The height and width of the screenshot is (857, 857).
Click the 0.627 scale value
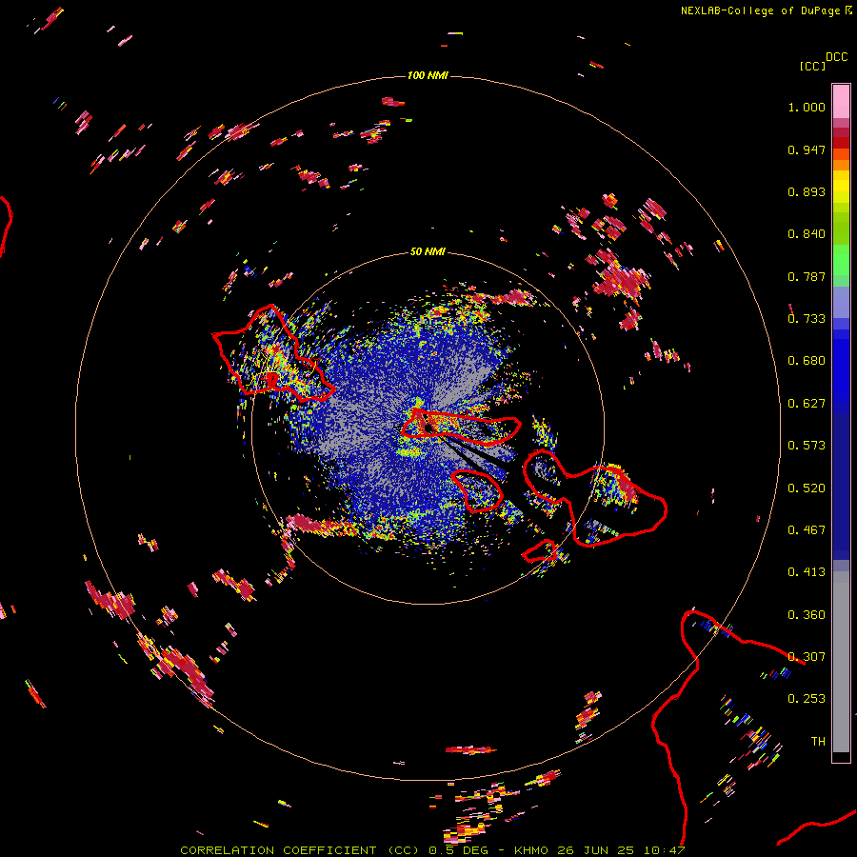tap(807, 404)
